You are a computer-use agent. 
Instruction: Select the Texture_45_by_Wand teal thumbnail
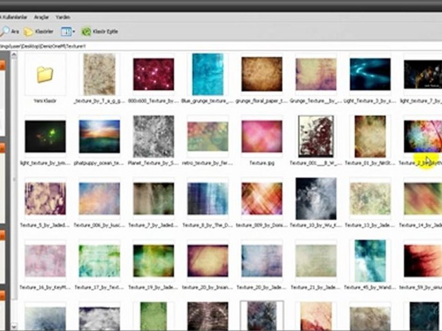(x=370, y=261)
